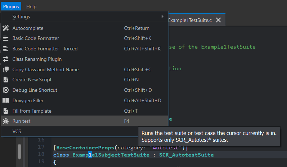Image resolution: width=287 pixels, height=167 pixels.
Task: Click the Basic Code Formatter icon
Action: click(x=6, y=39)
